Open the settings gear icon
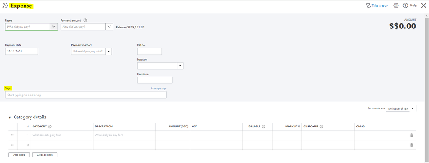Viewport: 429px width, 163px height. tap(396, 6)
